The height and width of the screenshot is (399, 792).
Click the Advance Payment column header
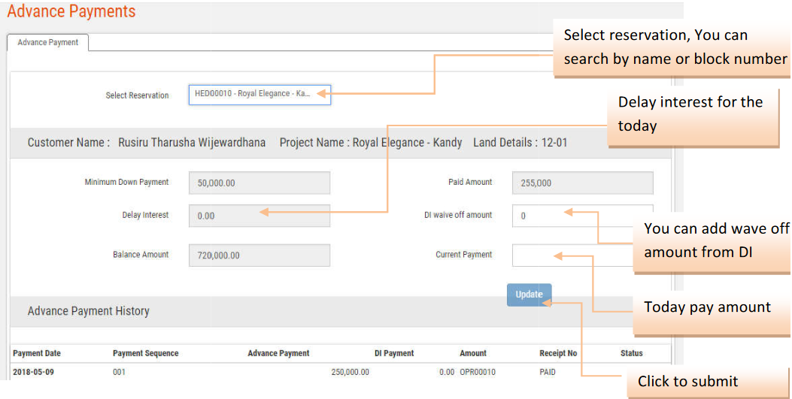278,353
